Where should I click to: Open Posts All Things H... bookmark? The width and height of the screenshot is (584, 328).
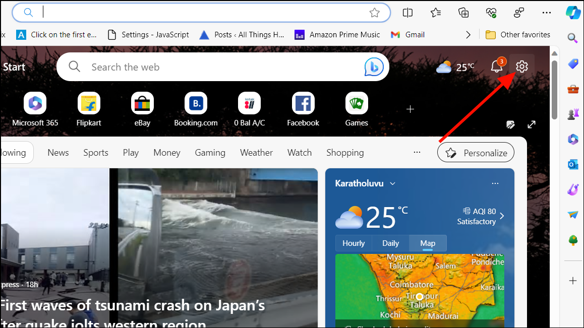coord(242,35)
